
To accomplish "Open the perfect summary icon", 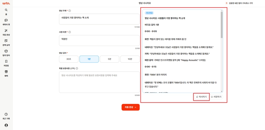I will (x=6, y=41).
